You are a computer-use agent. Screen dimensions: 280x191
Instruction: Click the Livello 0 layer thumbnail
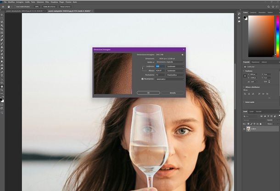tap(248, 129)
